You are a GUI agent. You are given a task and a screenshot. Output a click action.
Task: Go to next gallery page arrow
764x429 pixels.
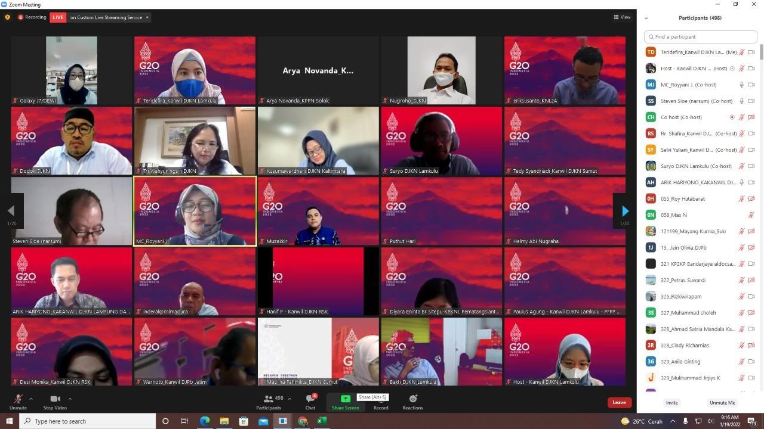coord(625,211)
